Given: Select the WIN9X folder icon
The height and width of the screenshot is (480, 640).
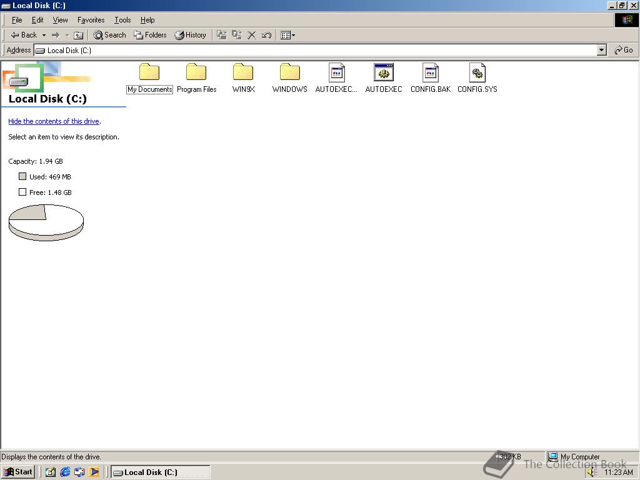Looking at the screenshot, I should coord(243,72).
